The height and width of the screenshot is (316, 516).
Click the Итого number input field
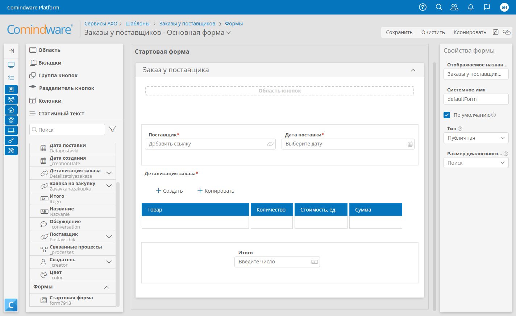tap(277, 262)
